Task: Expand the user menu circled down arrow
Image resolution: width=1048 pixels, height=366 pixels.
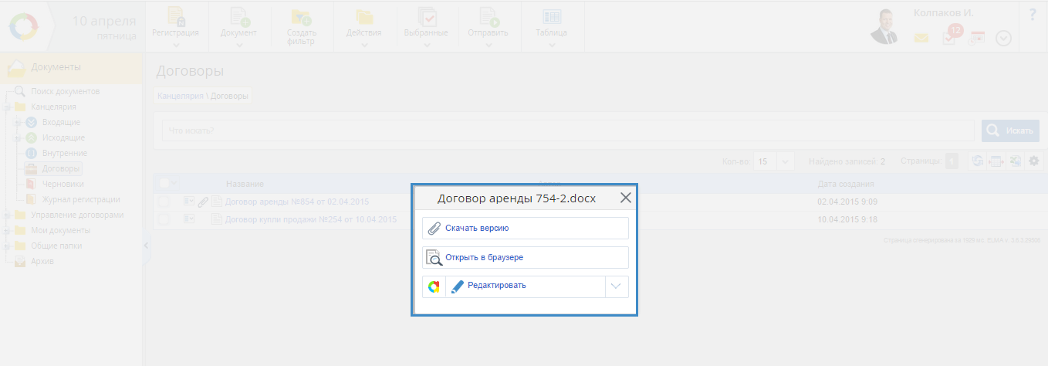Action: point(1003,38)
